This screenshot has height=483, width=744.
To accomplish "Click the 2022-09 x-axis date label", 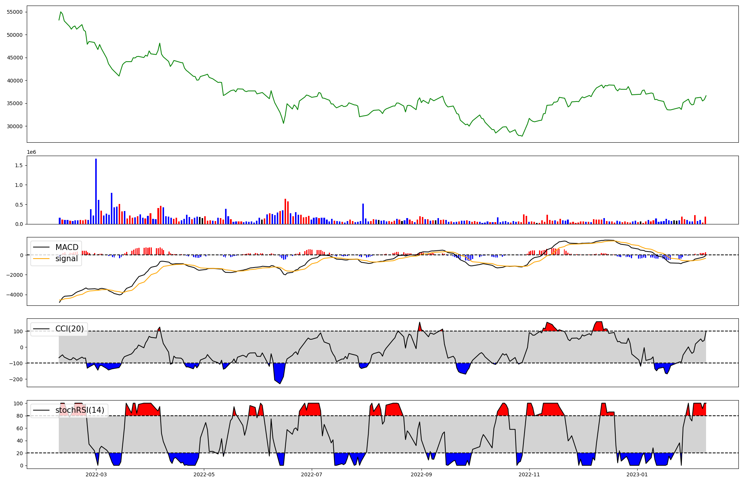I will (421, 474).
